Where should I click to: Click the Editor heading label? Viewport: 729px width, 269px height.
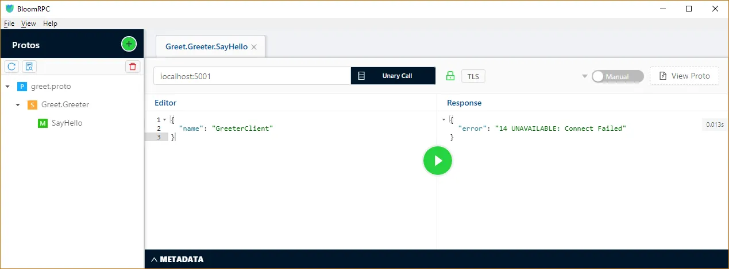165,103
